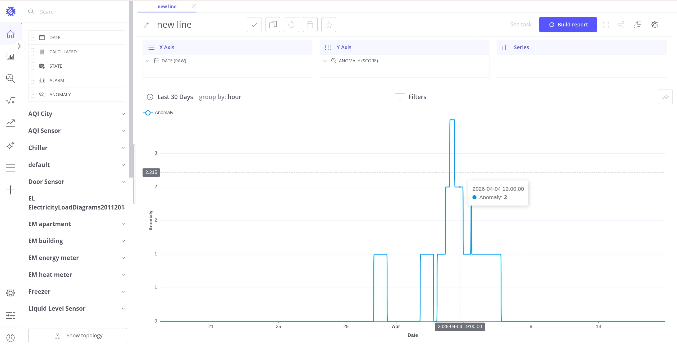
Task: Switch to the new line tab
Action: pos(167,7)
